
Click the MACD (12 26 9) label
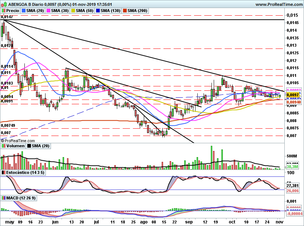point(21,198)
